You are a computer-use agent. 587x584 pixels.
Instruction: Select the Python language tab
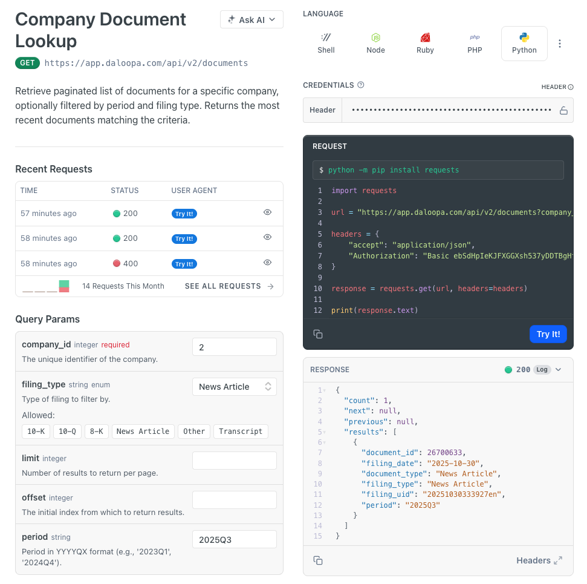(524, 44)
